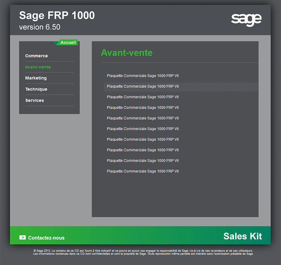Open the Marketing menu section
This screenshot has height=265, width=281.
coord(36,78)
